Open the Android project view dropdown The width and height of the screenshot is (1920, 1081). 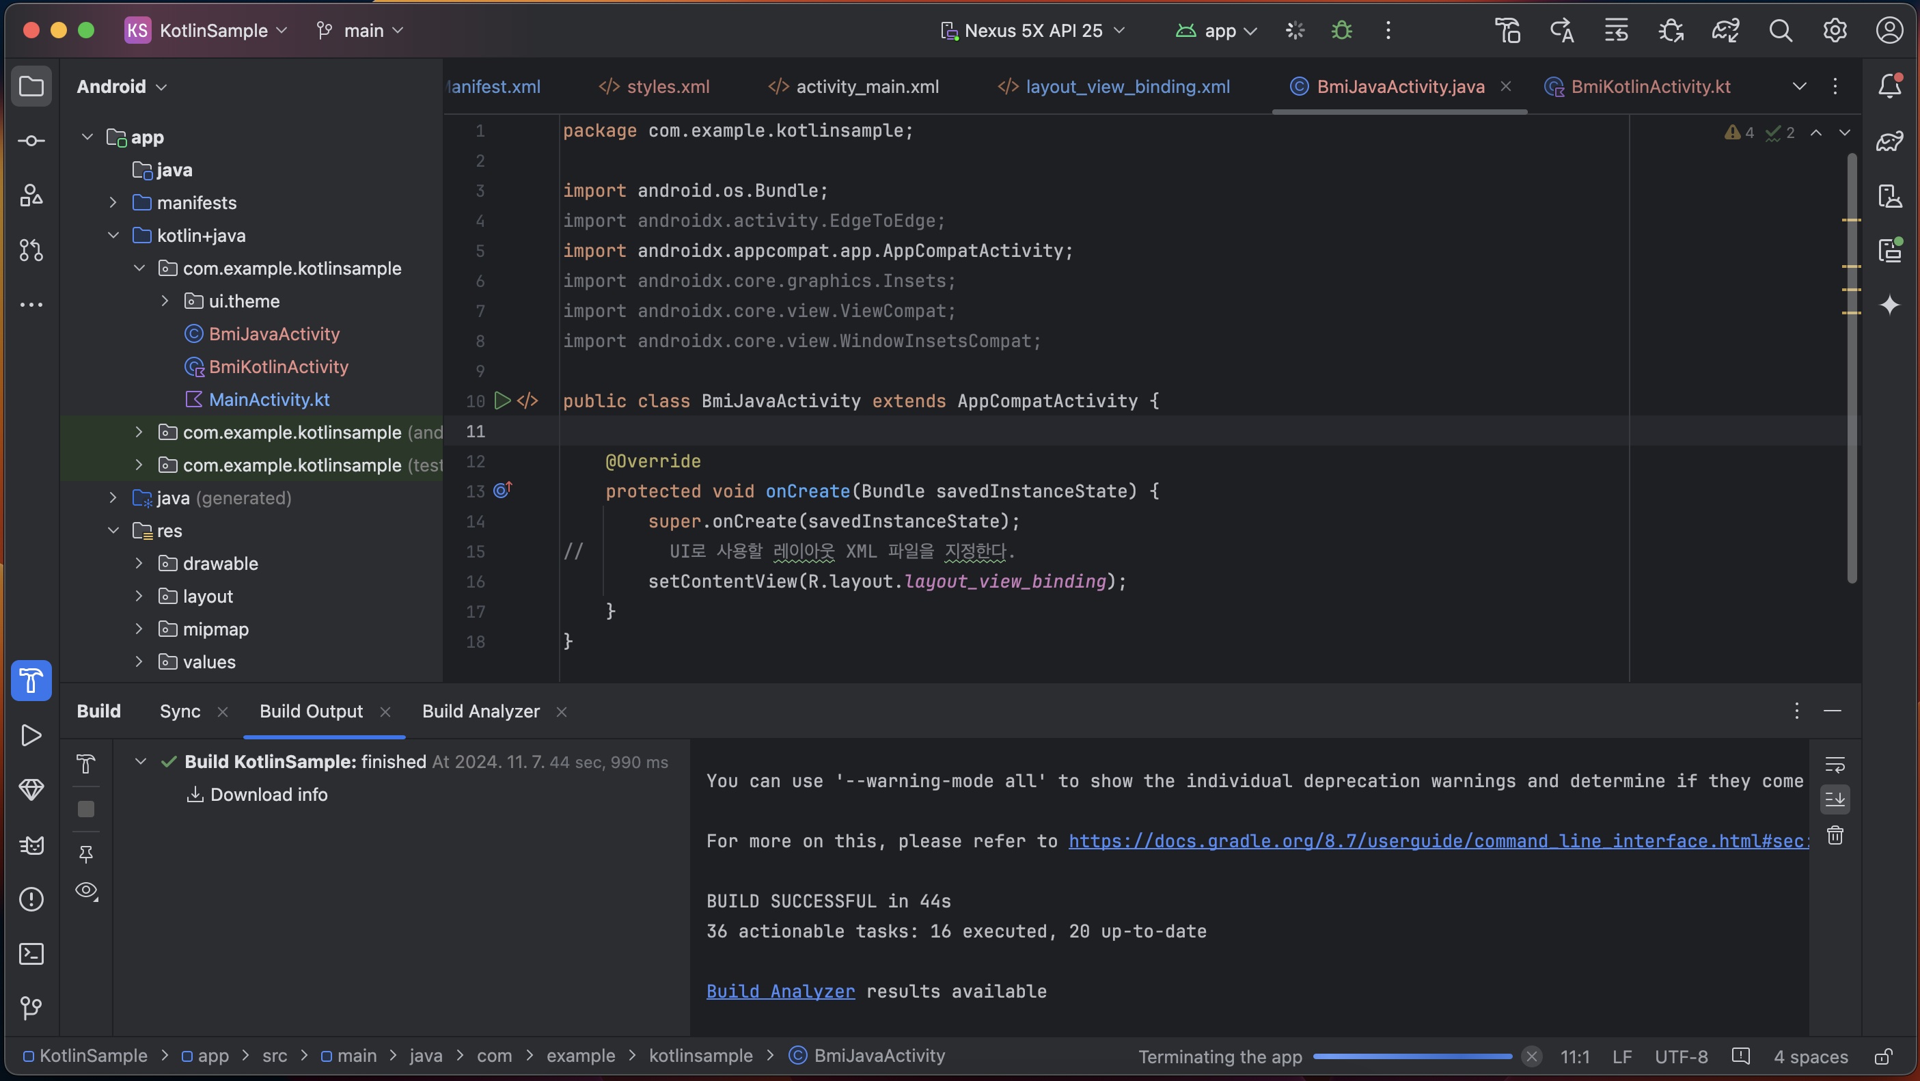point(121,87)
